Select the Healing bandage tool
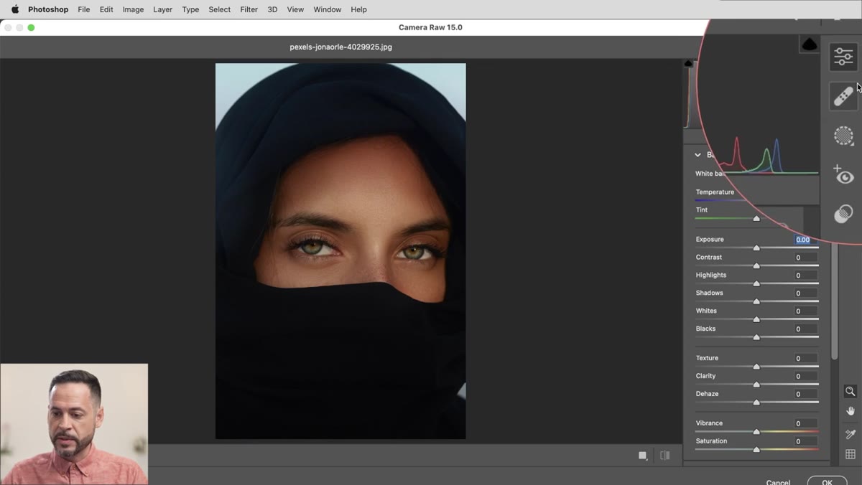Screen dimensions: 862x485 (x=843, y=96)
